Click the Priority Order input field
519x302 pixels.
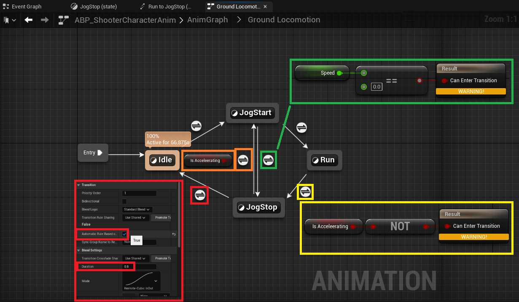pyautogui.click(x=139, y=193)
